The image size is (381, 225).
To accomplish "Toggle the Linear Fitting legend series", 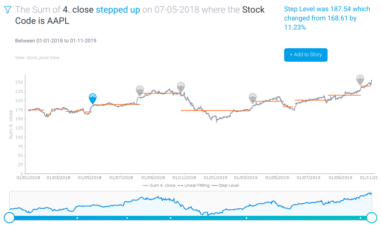I will tap(194, 185).
